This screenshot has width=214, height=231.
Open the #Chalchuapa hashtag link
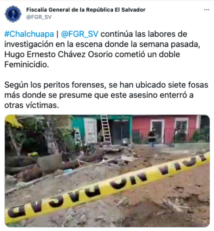pos(29,34)
